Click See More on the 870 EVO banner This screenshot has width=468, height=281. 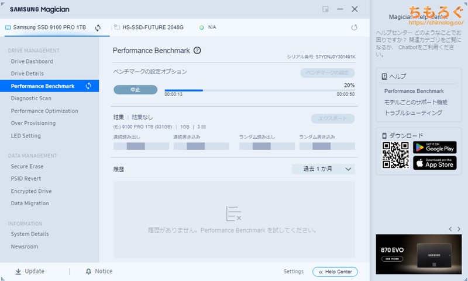click(x=392, y=259)
